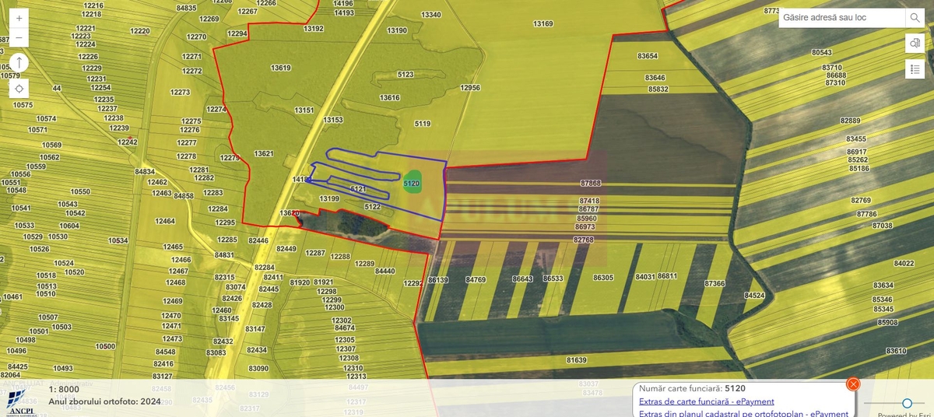
Task: Zoom out of the map
Action: 19,38
